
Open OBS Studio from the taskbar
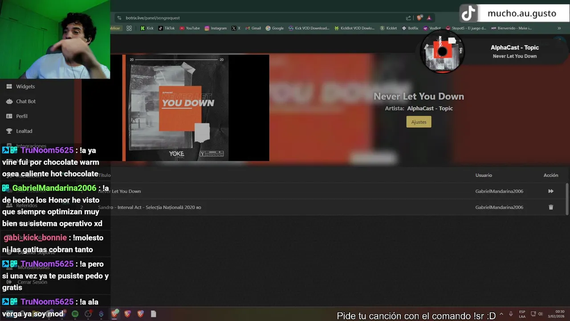click(88, 314)
